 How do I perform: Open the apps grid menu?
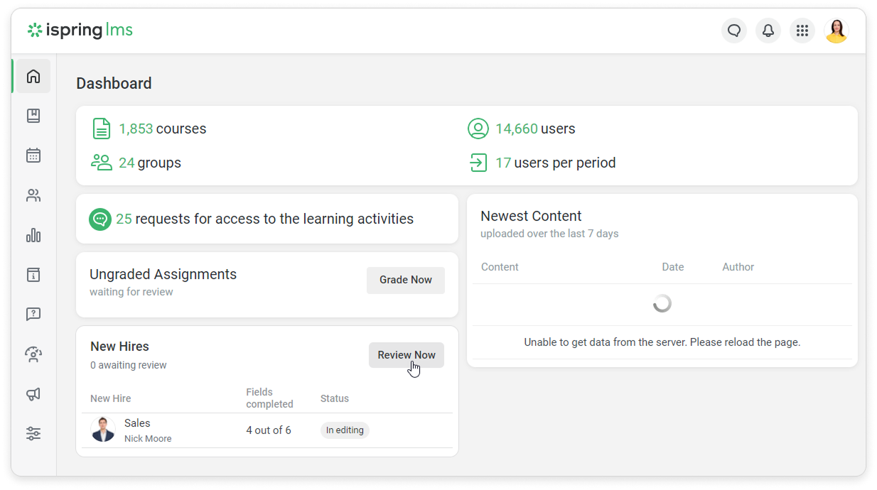click(802, 31)
